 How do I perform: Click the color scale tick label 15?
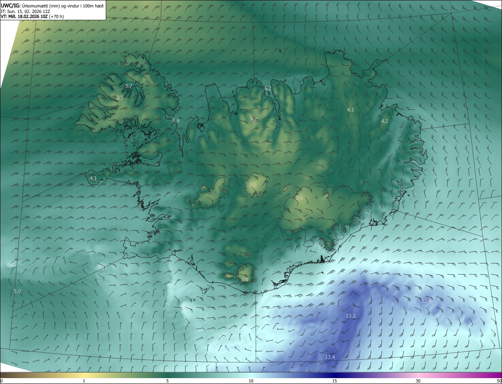click(335, 381)
